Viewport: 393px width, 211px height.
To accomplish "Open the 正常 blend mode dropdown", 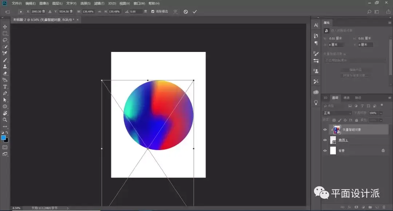I will (x=337, y=113).
